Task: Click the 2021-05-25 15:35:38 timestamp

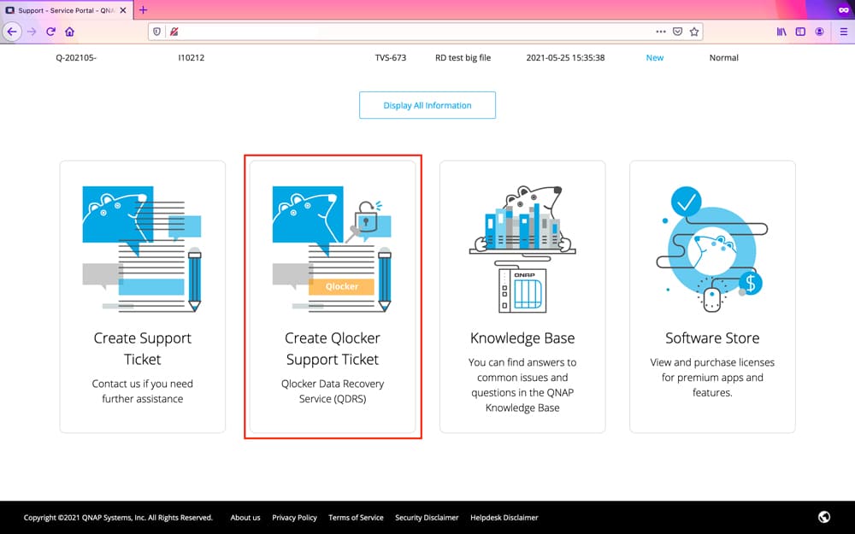Action: click(565, 58)
